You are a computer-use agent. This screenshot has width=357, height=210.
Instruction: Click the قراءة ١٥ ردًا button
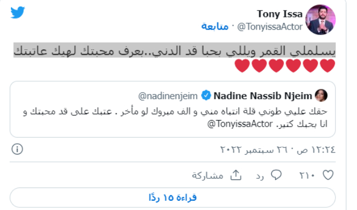tap(172, 197)
